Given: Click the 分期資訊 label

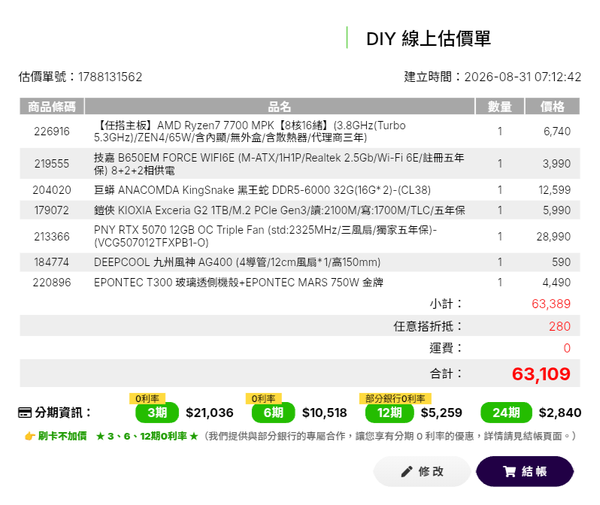Looking at the screenshot, I should tap(63, 413).
